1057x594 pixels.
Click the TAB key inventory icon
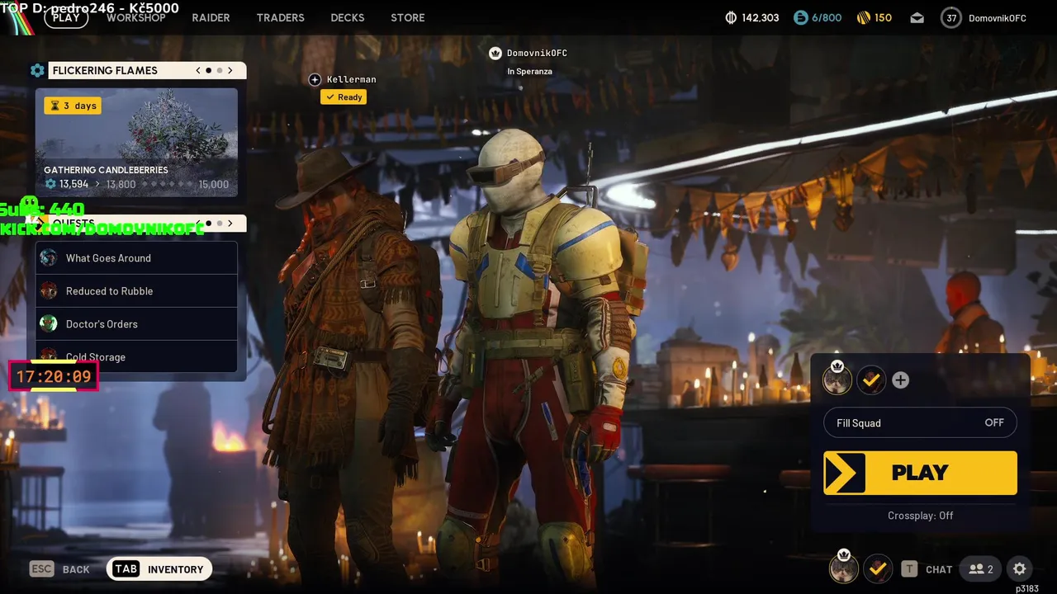click(x=126, y=569)
